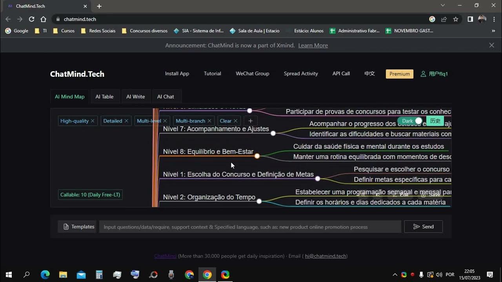The image size is (502, 282).
Task: Open the Estácio: Alunos bookmark
Action: (305, 31)
